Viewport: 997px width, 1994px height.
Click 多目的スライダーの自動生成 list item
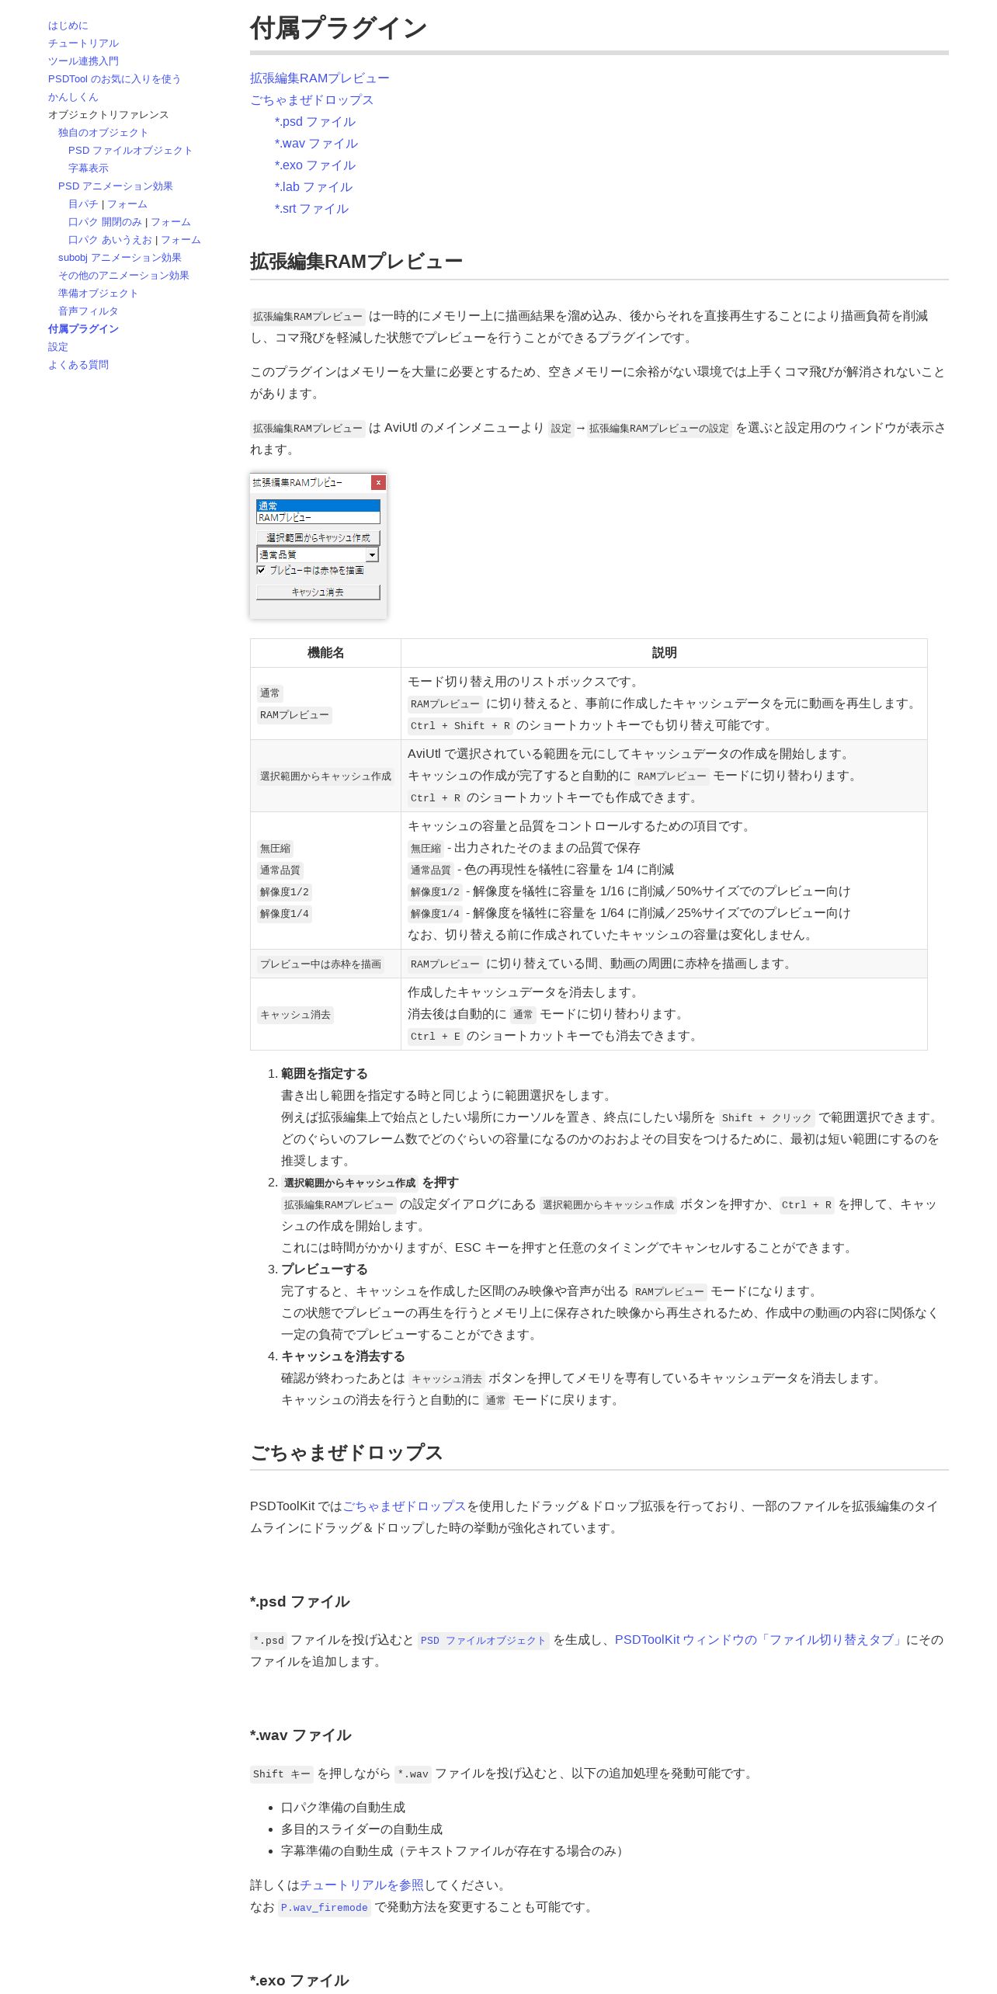[x=362, y=1829]
